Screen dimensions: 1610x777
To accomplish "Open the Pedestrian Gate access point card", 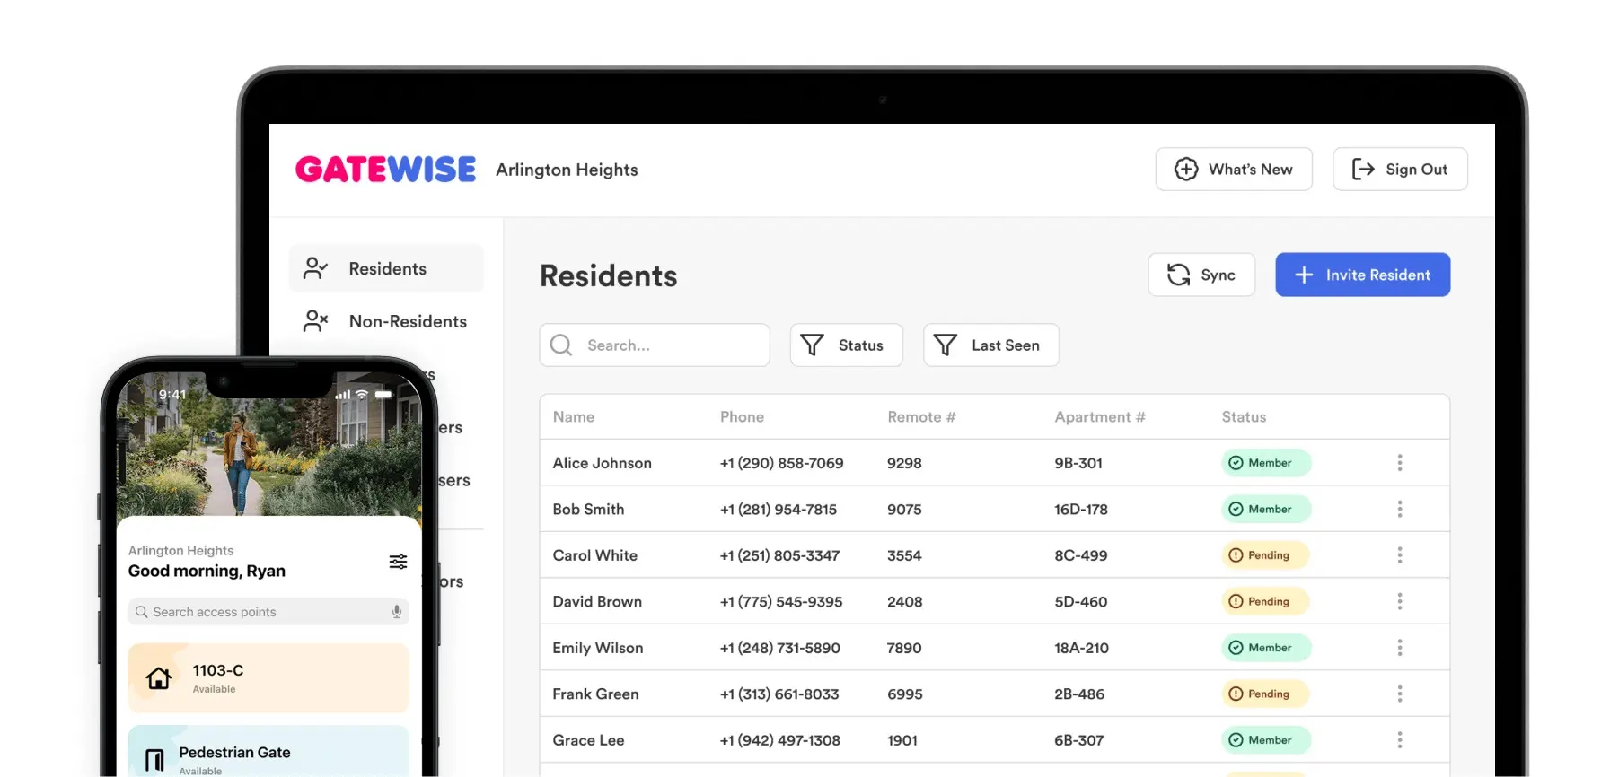I will click(268, 752).
